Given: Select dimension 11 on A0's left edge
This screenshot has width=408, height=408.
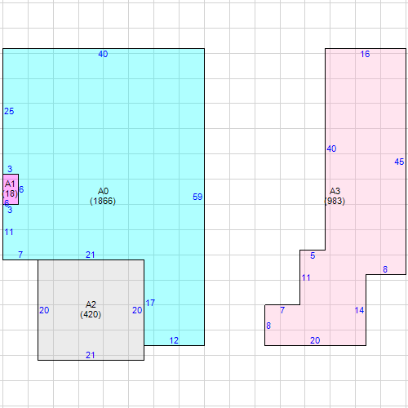Looking at the screenshot, I should point(9,232).
